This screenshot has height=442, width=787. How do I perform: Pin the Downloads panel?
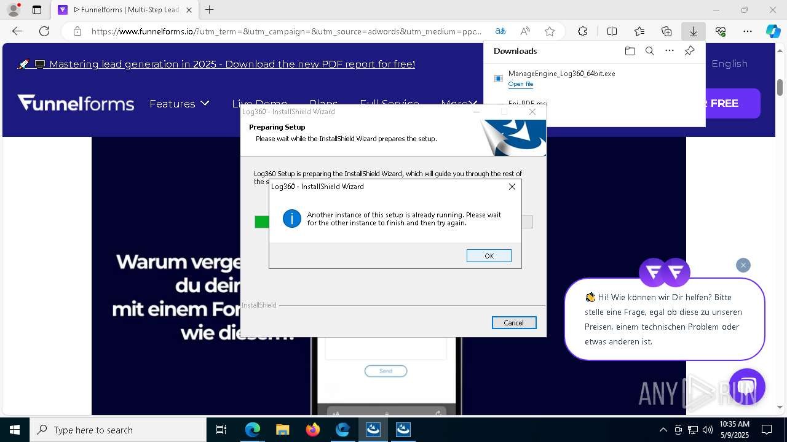tap(689, 51)
